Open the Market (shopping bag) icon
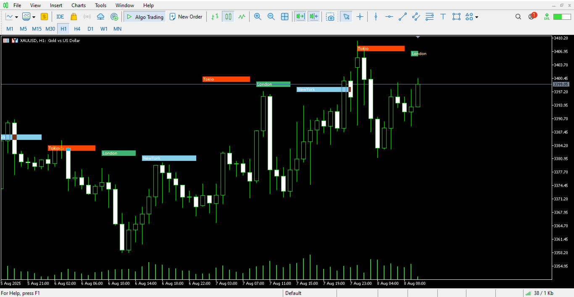The height and width of the screenshot is (297, 574). [x=74, y=17]
